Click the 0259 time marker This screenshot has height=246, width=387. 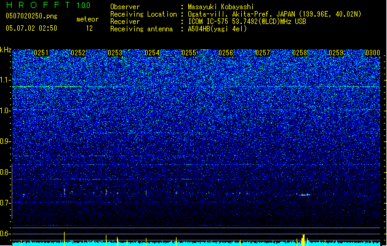click(x=336, y=53)
